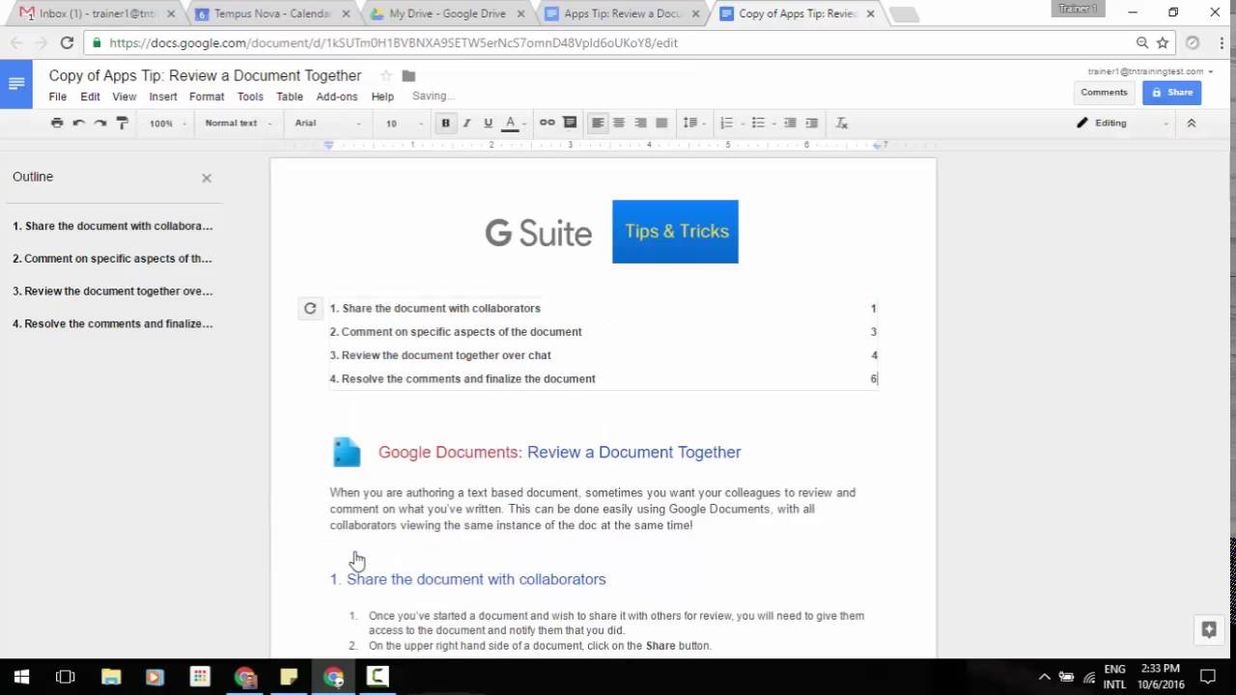Viewport: 1236px width, 695px height.
Task: Open the Action Center notifications
Action: [x=1207, y=677]
